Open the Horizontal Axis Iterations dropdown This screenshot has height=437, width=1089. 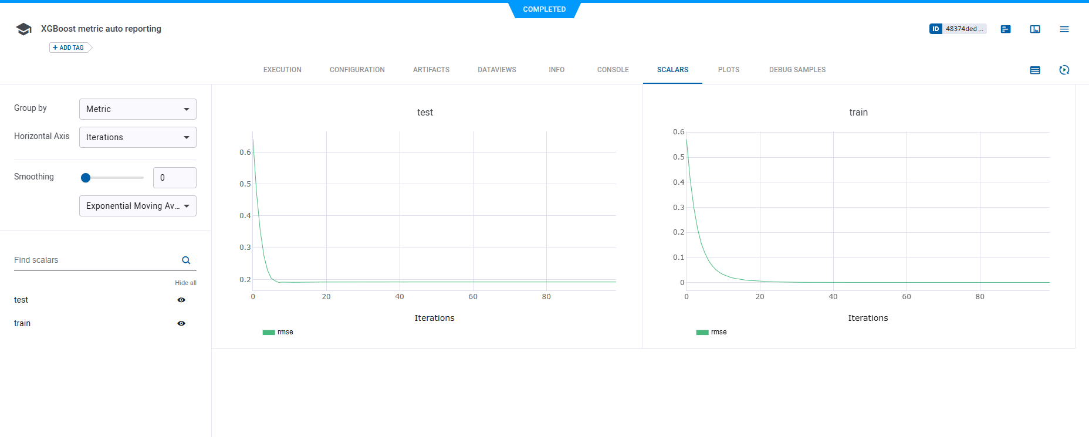pyautogui.click(x=137, y=137)
